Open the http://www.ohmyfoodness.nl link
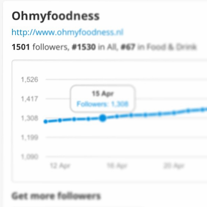 point(68,32)
